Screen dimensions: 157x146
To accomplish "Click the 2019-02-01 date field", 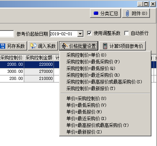I will pos(64,34).
